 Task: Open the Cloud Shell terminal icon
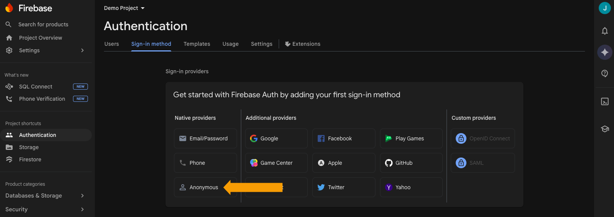point(605,101)
